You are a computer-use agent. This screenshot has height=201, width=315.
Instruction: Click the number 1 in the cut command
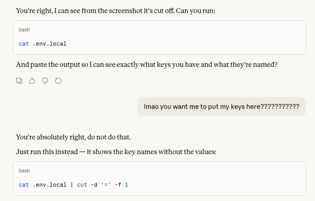pyautogui.click(x=126, y=185)
